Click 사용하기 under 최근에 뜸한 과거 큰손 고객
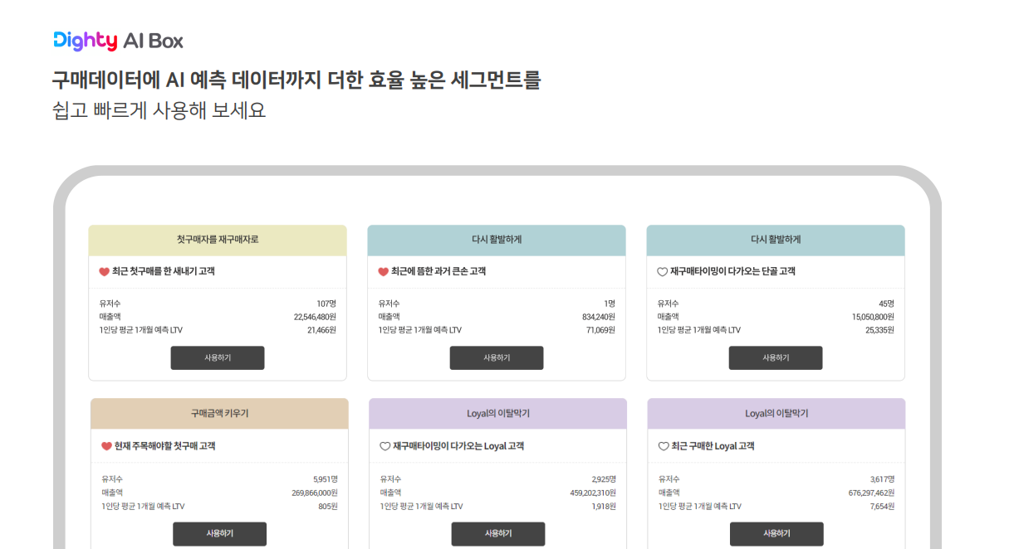The height and width of the screenshot is (549, 1014). coord(497,358)
